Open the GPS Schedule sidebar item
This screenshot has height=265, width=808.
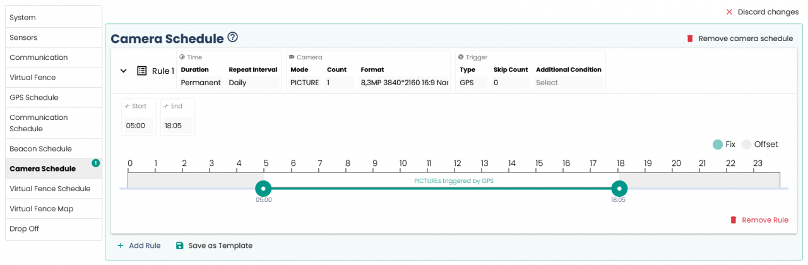tap(34, 98)
